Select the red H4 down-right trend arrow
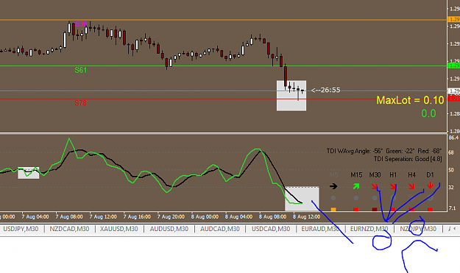The height and width of the screenshot is (273, 460). [411, 186]
